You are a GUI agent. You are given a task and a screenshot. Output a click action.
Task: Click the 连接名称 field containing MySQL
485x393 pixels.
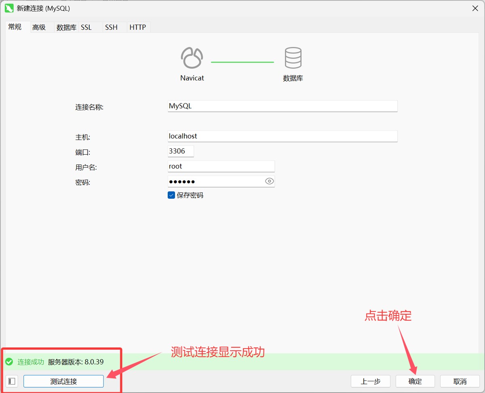[283, 106]
